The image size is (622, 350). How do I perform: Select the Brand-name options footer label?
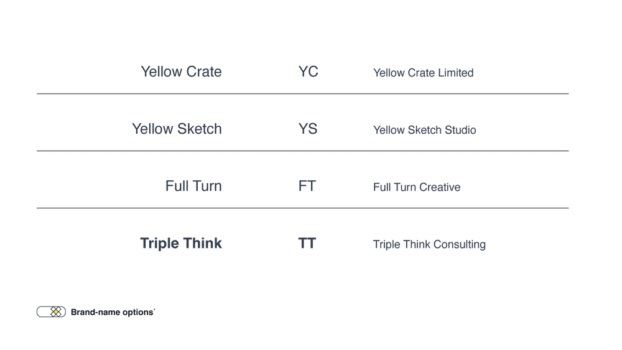click(112, 312)
